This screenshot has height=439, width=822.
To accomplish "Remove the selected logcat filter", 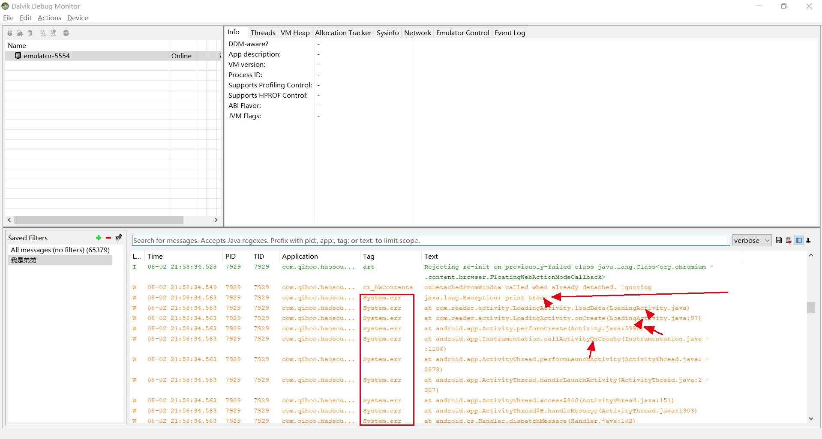I will pos(108,238).
